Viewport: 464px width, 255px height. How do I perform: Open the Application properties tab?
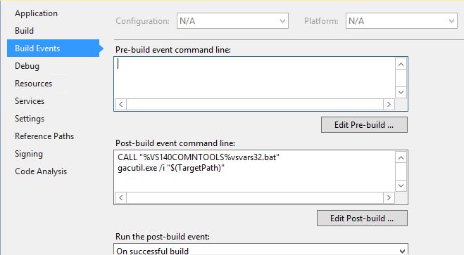36,13
